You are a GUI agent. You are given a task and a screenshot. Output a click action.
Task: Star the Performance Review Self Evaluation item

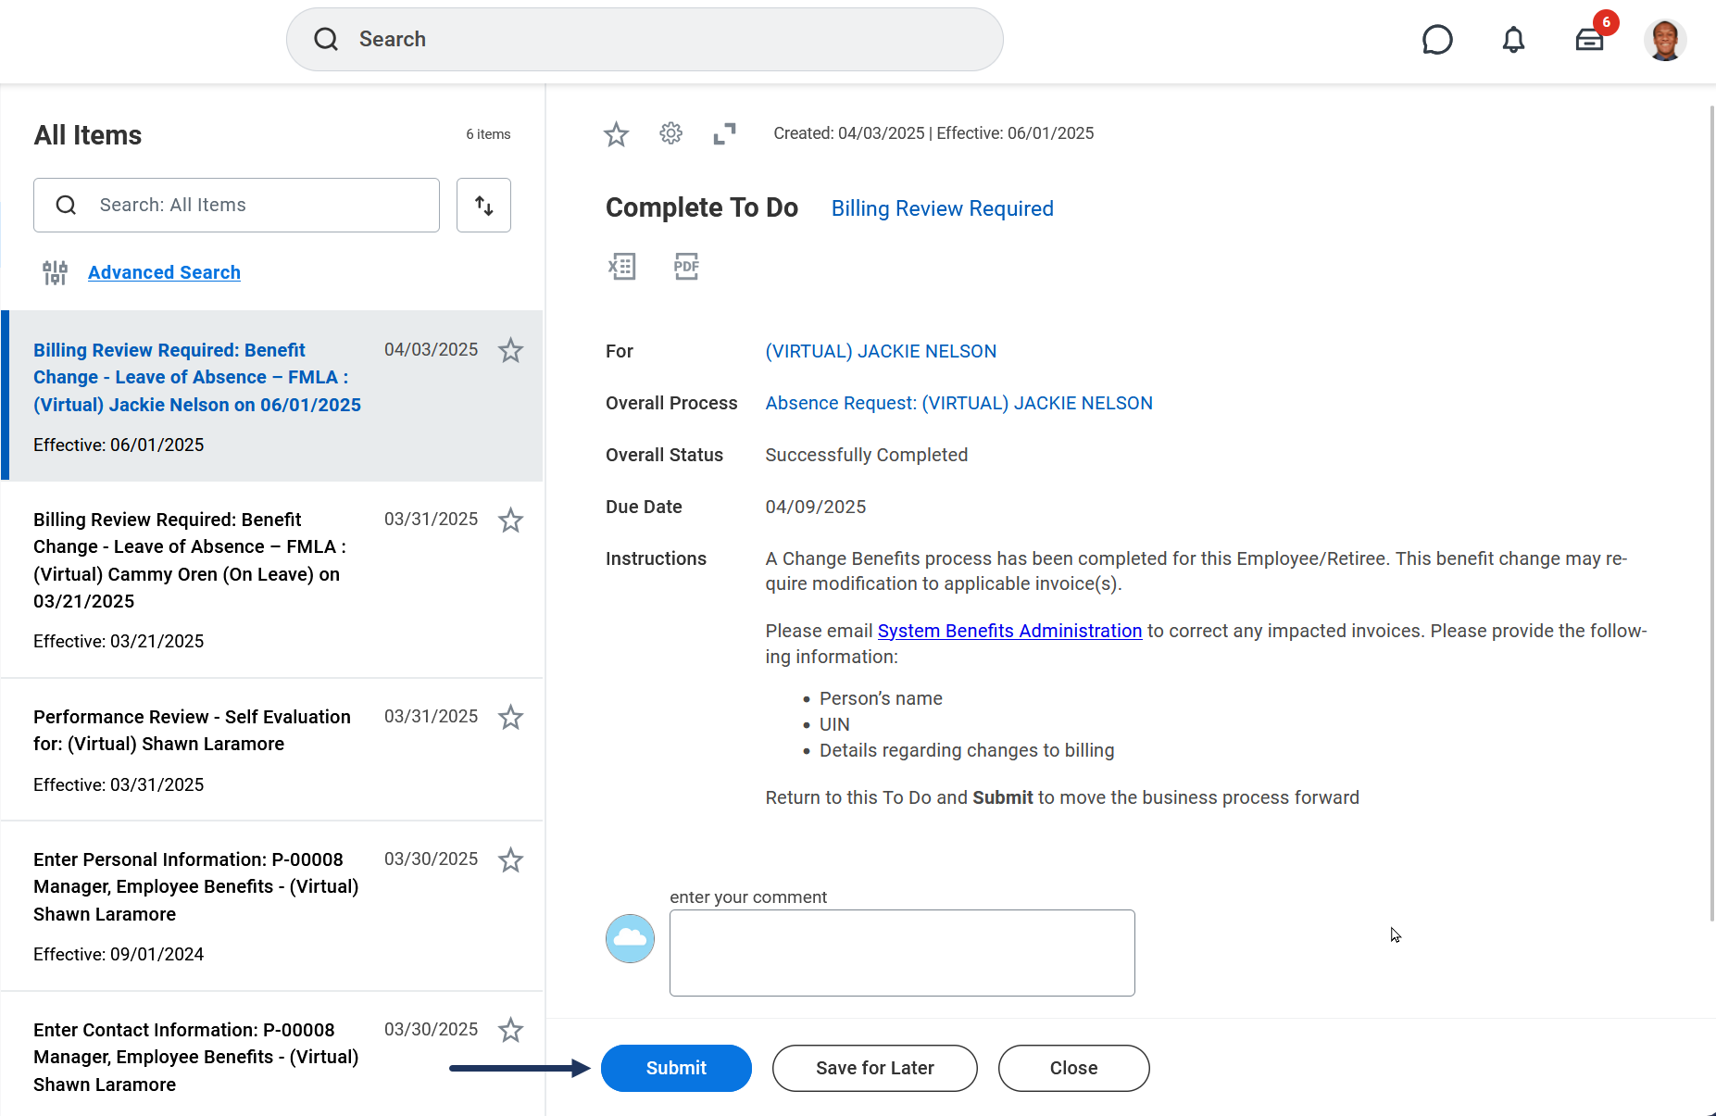coord(510,717)
